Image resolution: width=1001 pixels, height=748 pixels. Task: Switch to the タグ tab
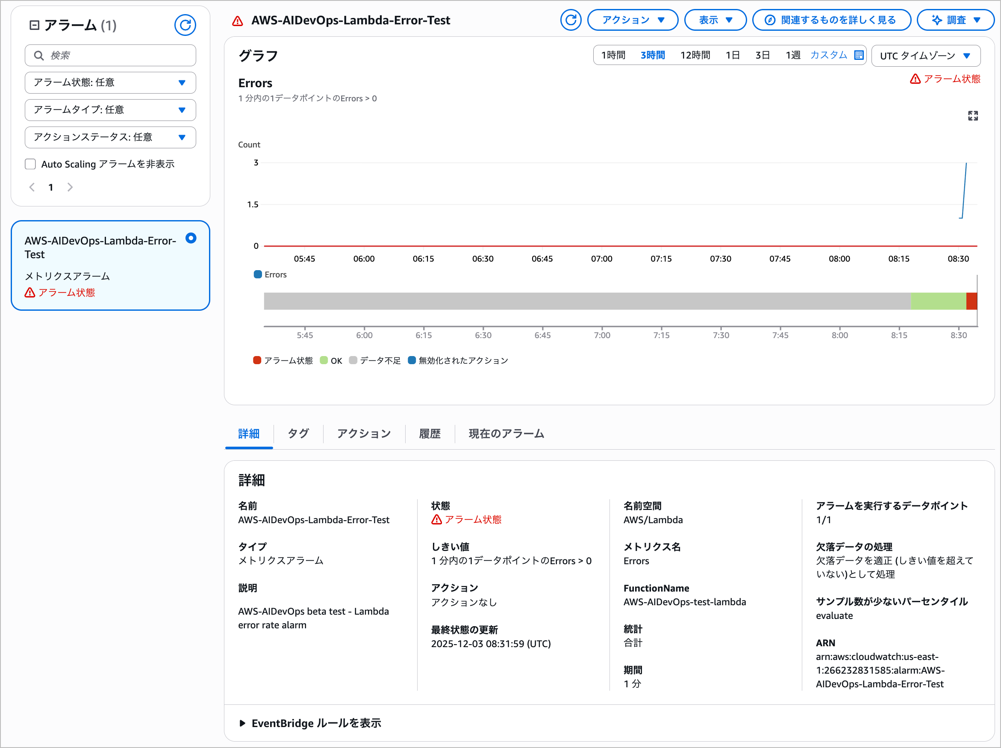[x=298, y=433]
